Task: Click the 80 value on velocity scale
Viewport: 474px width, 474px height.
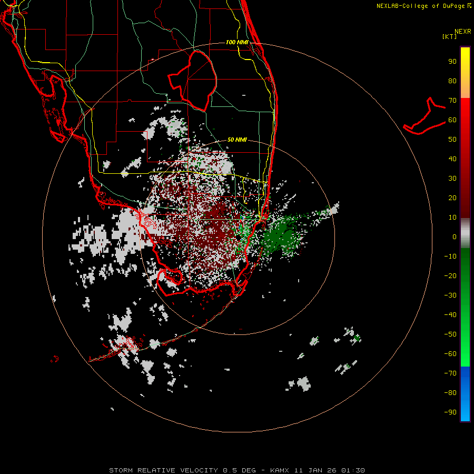Action: pos(452,81)
